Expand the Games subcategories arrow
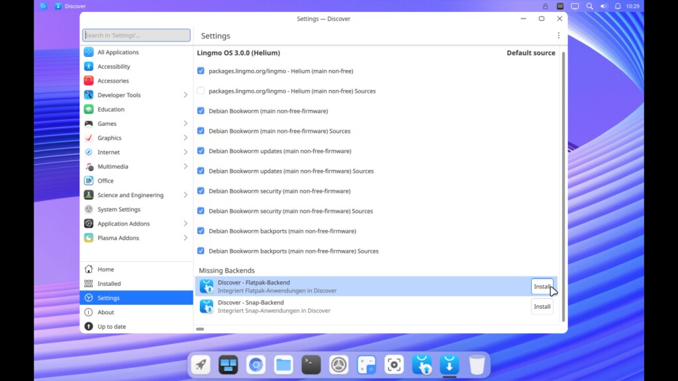The image size is (678, 381). point(185,124)
